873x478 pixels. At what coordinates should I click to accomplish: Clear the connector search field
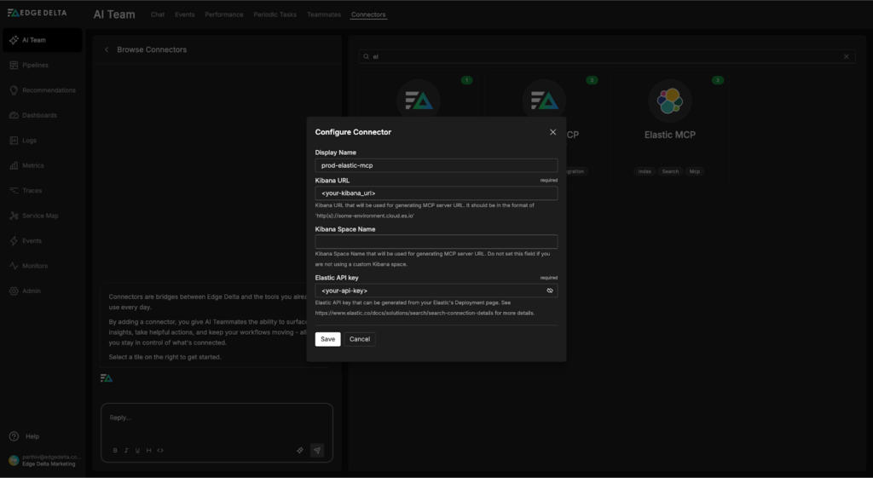[846, 56]
